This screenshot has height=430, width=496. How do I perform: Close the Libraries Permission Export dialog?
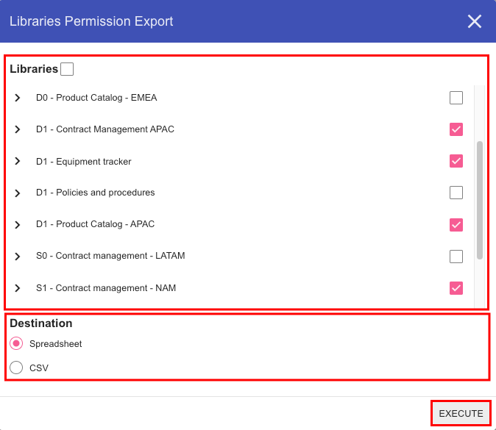pos(475,21)
